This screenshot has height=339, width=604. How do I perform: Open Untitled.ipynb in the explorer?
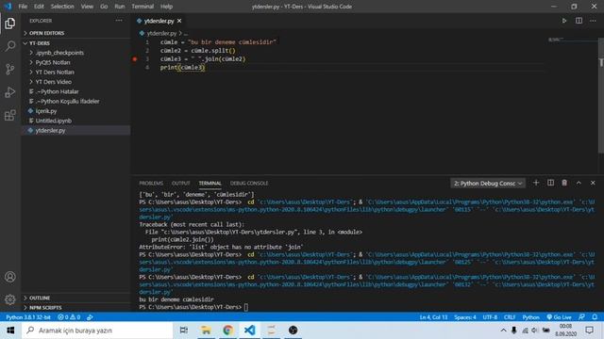click(x=75, y=121)
